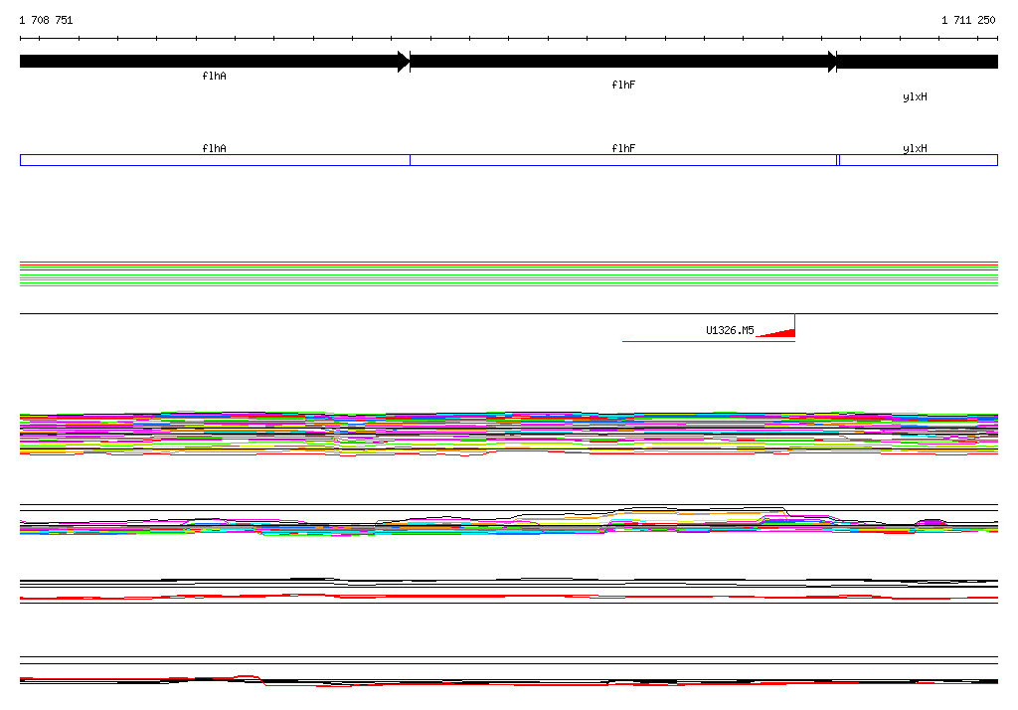Select the flhF black gene arrow
The image size is (1018, 710).
tap(621, 62)
